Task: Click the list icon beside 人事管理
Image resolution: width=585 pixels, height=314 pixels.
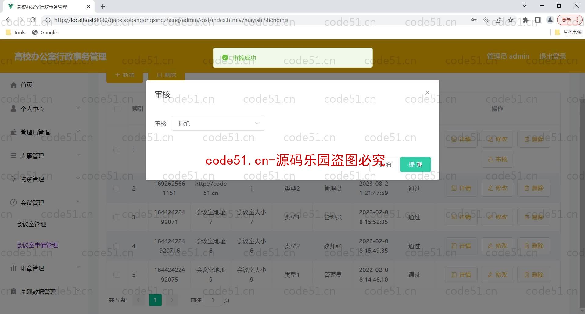Action: (x=13, y=155)
